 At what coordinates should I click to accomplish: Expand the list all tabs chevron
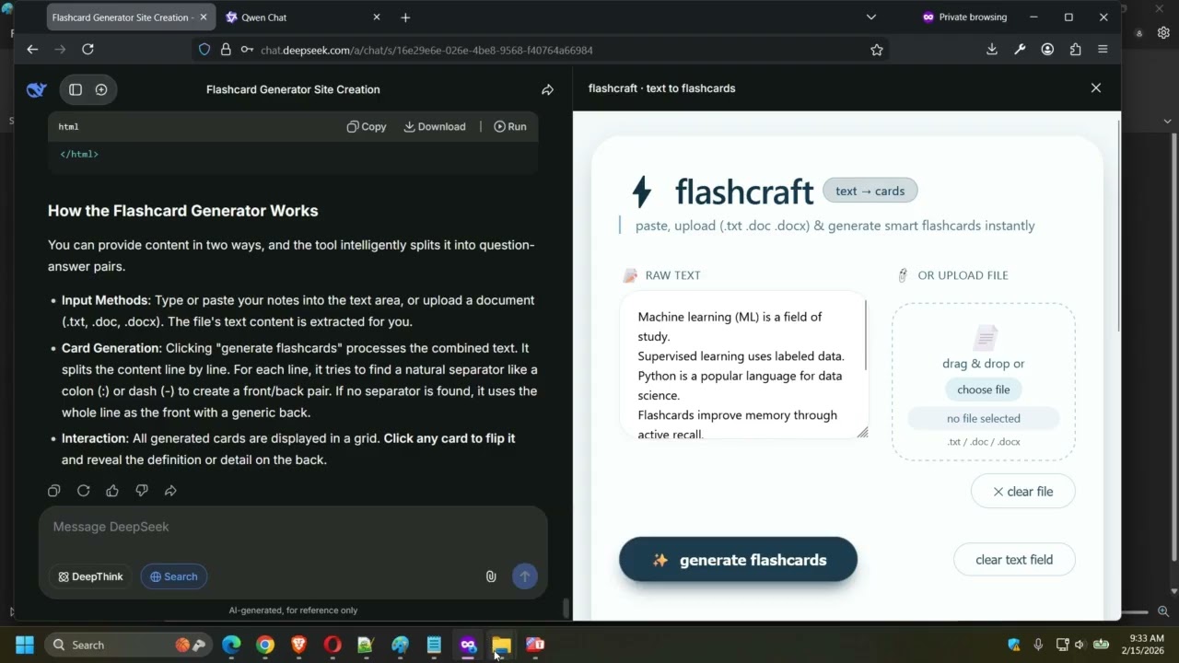871,17
